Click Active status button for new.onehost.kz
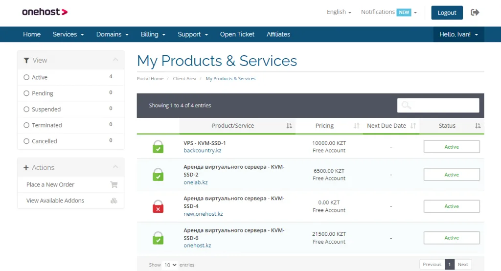 [452, 206]
